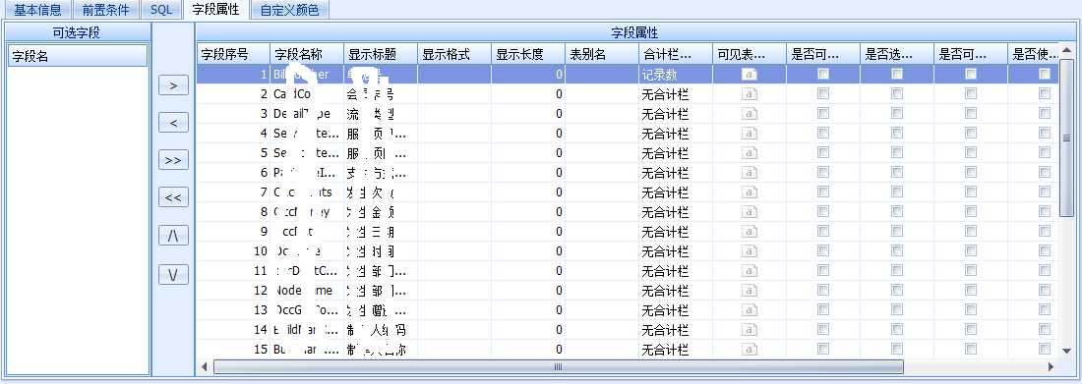Image resolution: width=1082 pixels, height=384 pixels.
Task: Click the 表别名 cell in row 11
Action: 602,271
